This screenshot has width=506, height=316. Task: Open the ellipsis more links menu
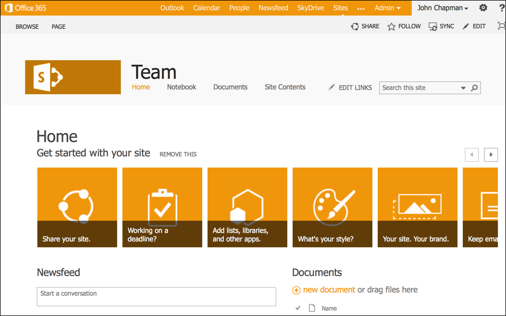[x=361, y=9]
